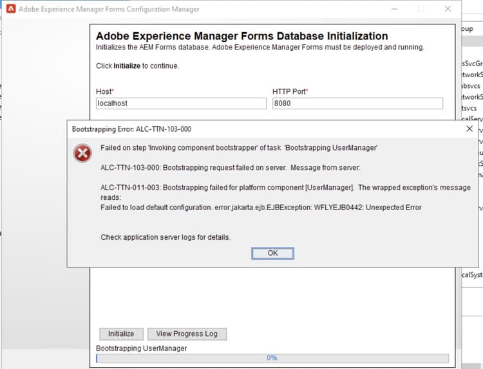Click the Database Initialization heading
483x369 pixels.
[241, 36]
